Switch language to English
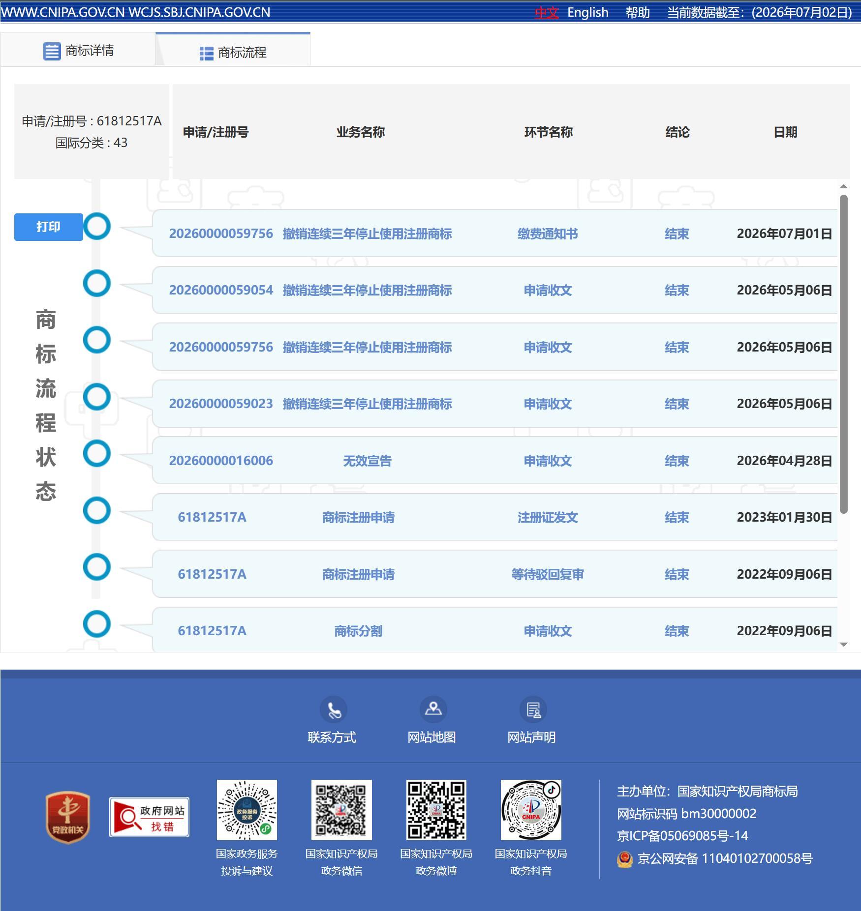Image resolution: width=861 pixels, height=911 pixels. click(x=588, y=12)
